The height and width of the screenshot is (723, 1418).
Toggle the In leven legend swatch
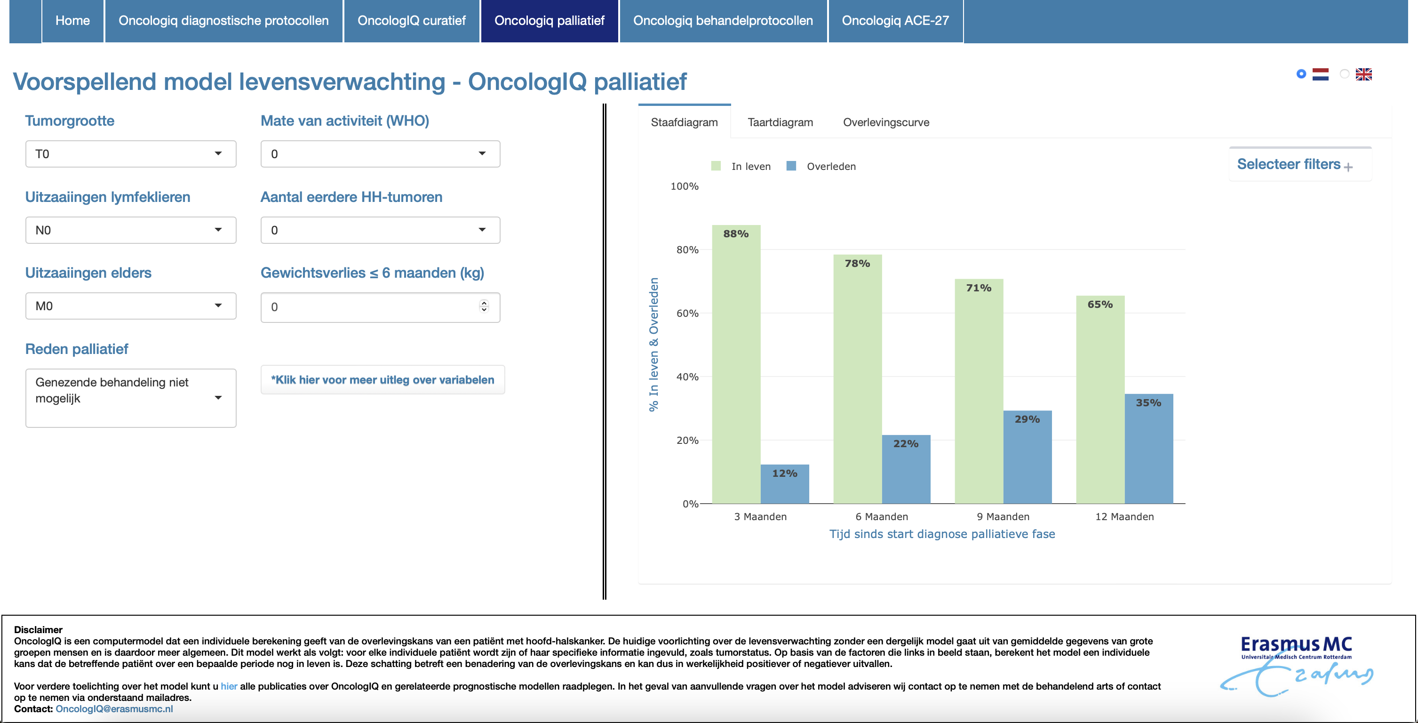tap(716, 166)
